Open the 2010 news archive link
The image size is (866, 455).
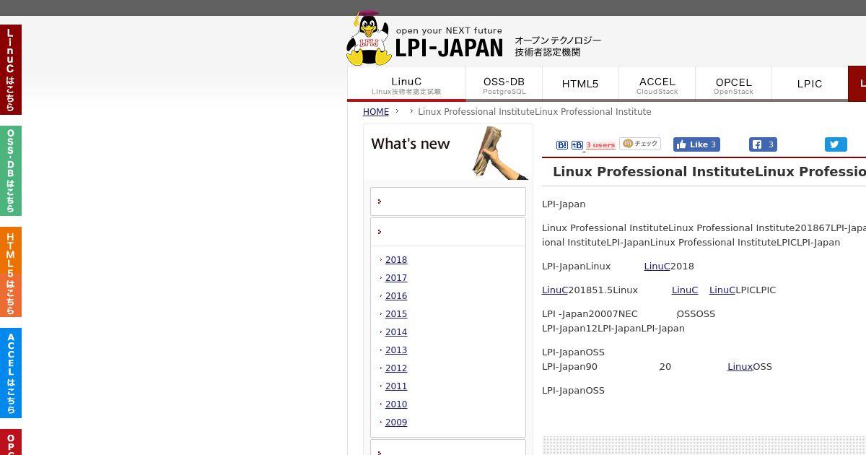click(396, 404)
